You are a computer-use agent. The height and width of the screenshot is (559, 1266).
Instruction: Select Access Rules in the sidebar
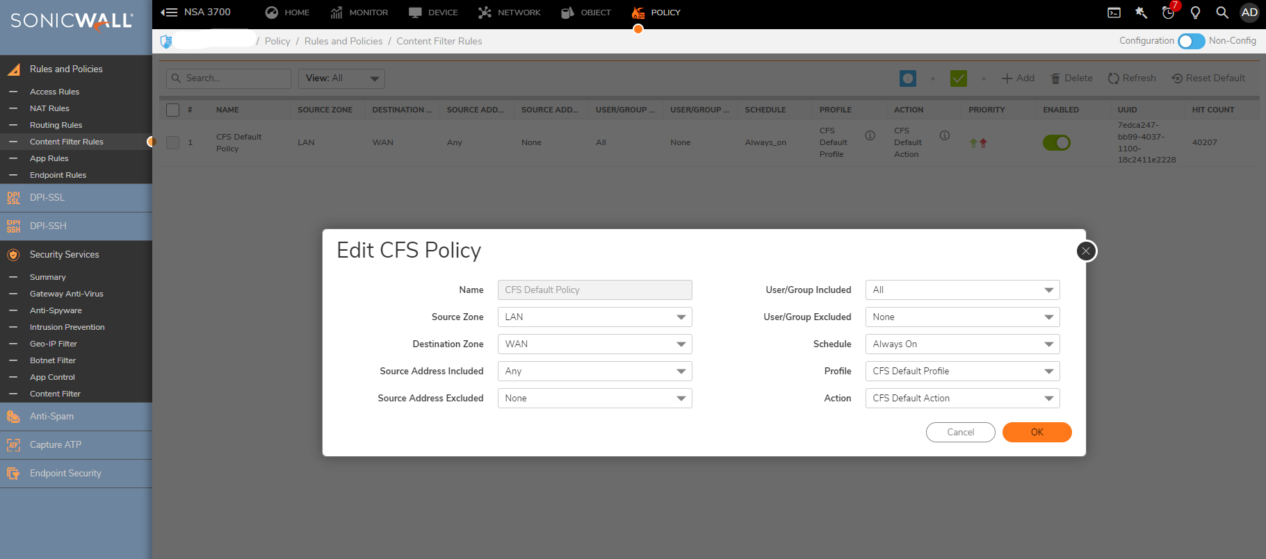point(54,92)
